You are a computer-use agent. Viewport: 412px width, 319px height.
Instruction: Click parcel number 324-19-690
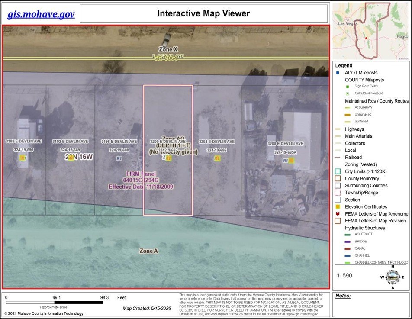click(x=24, y=150)
